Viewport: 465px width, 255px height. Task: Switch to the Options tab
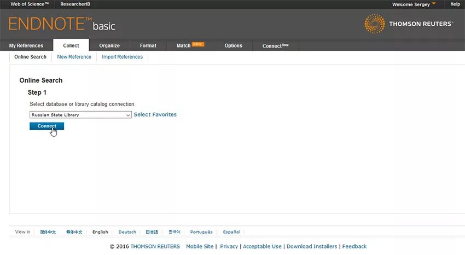point(233,45)
